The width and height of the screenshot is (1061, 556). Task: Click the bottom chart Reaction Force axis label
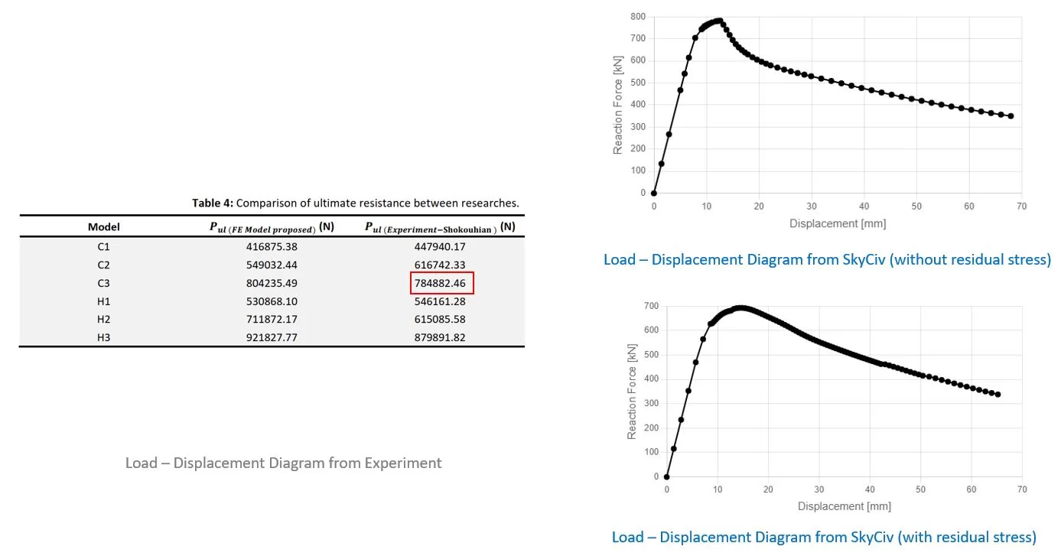(x=632, y=392)
